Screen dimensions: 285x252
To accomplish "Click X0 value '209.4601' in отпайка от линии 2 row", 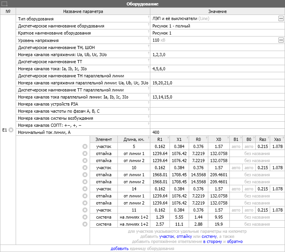I will [219, 182].
